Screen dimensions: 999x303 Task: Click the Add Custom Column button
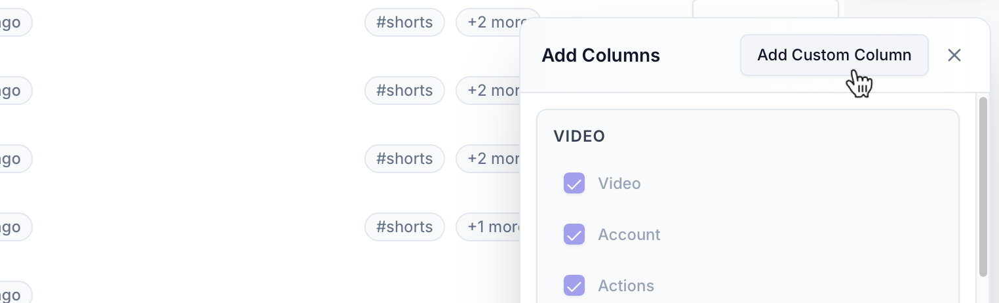tap(834, 55)
